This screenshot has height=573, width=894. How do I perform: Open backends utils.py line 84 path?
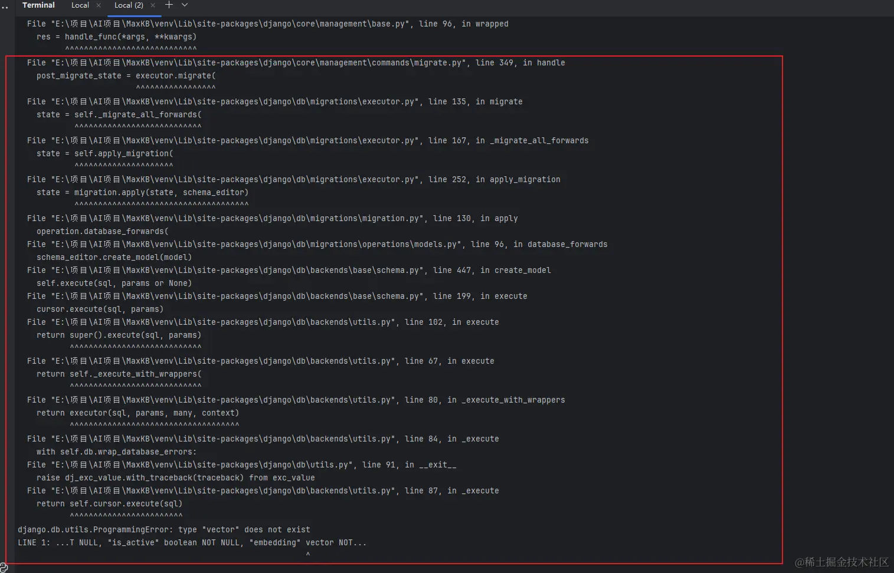(224, 439)
